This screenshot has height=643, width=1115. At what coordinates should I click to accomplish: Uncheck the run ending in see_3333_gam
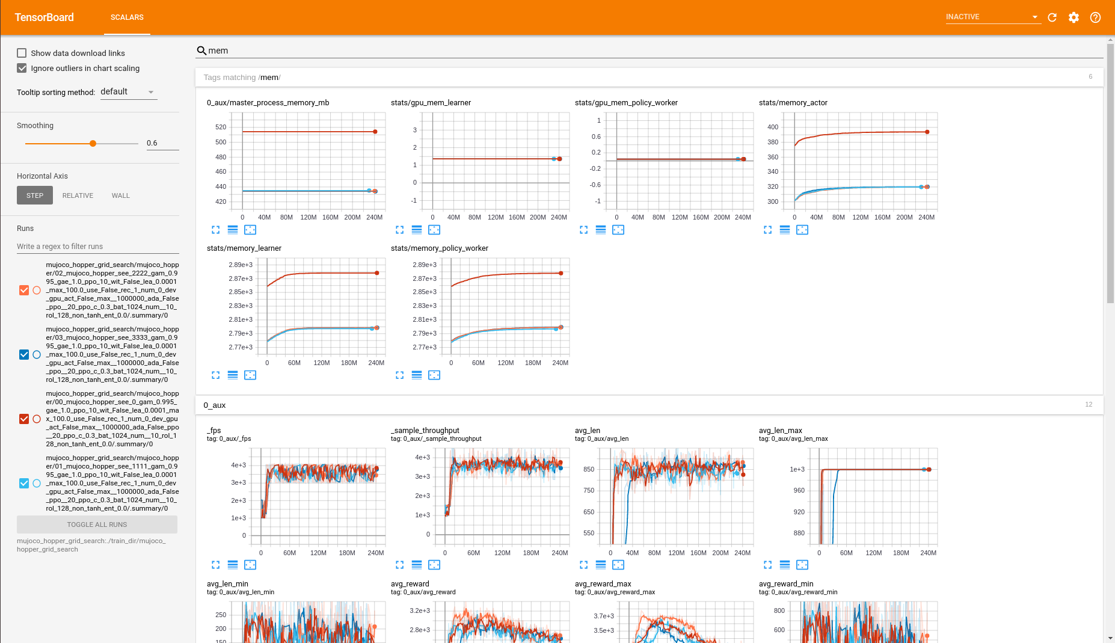[x=24, y=354]
